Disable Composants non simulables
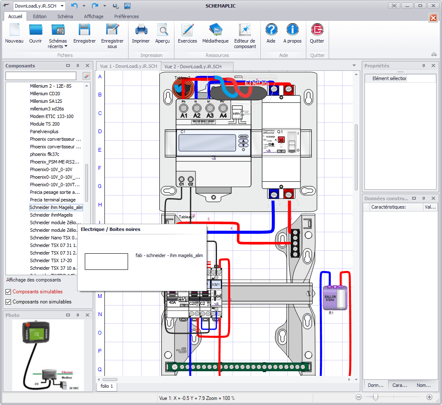Image resolution: width=442 pixels, height=405 pixels. [x=8, y=301]
